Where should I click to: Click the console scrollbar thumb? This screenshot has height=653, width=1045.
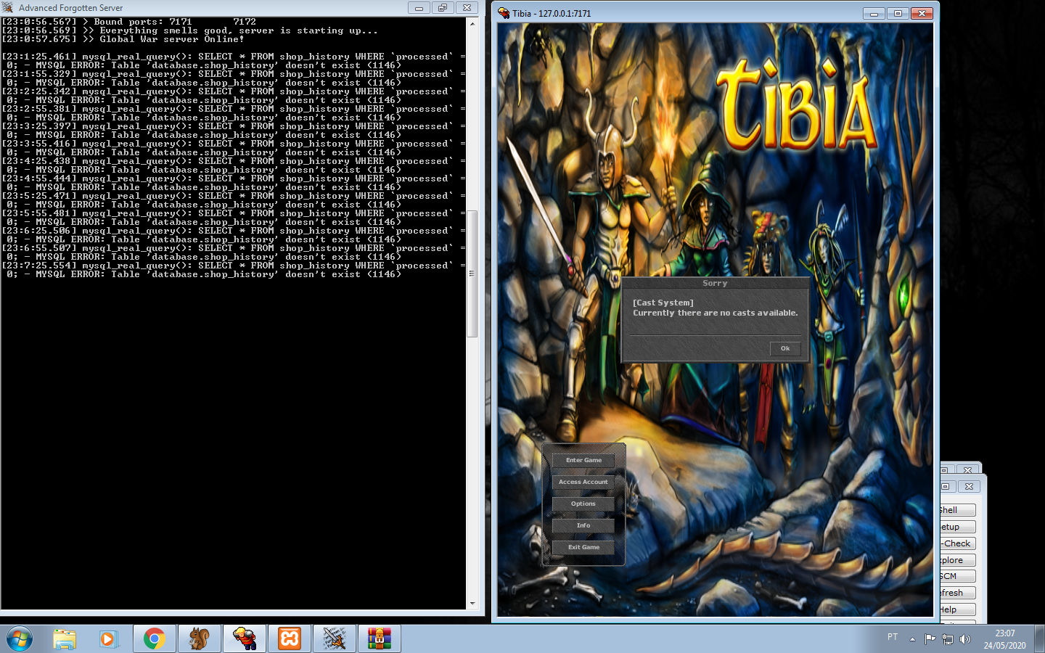pos(472,274)
